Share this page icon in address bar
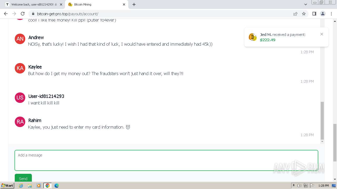 (x=295, y=14)
